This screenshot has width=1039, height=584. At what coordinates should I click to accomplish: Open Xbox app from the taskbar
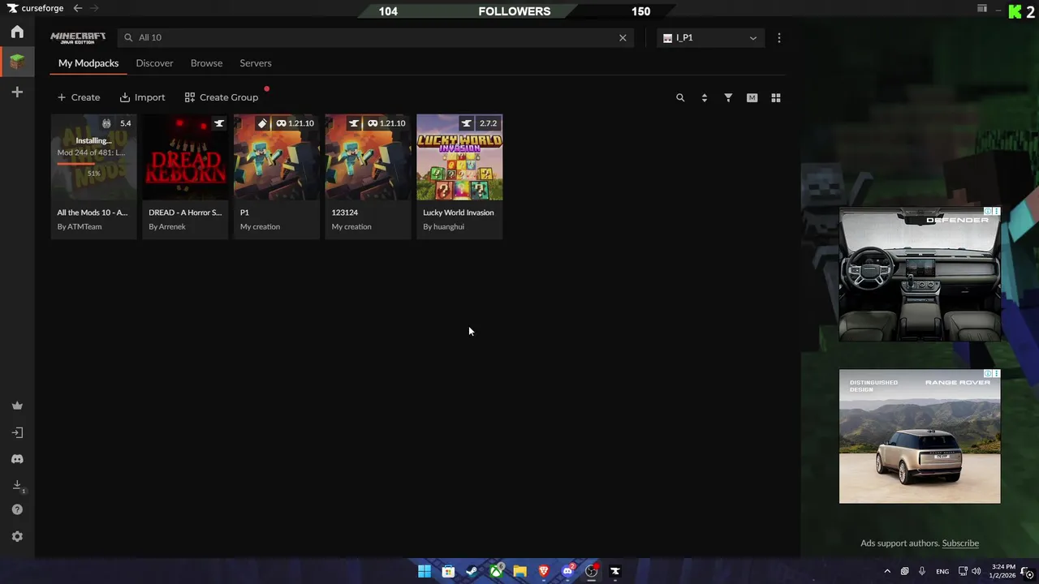click(496, 571)
